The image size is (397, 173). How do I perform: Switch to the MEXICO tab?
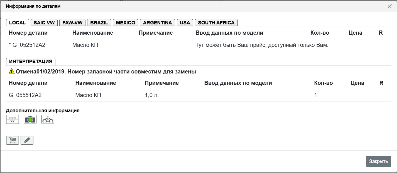pos(126,23)
